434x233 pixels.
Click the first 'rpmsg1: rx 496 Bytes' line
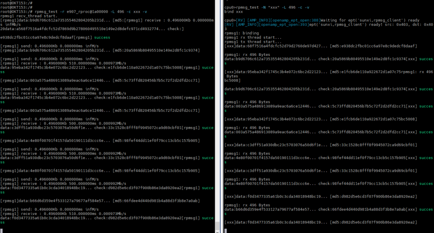pyautogui.click(x=247, y=55)
